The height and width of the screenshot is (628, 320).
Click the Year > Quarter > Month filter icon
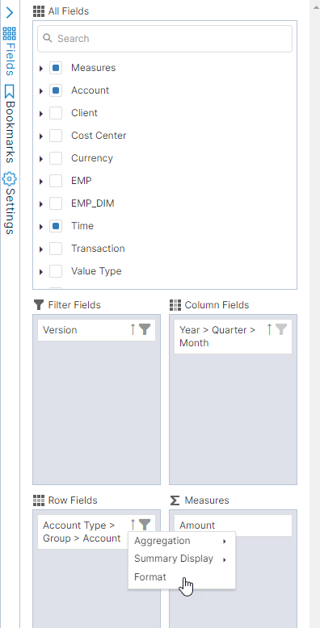pyautogui.click(x=281, y=329)
